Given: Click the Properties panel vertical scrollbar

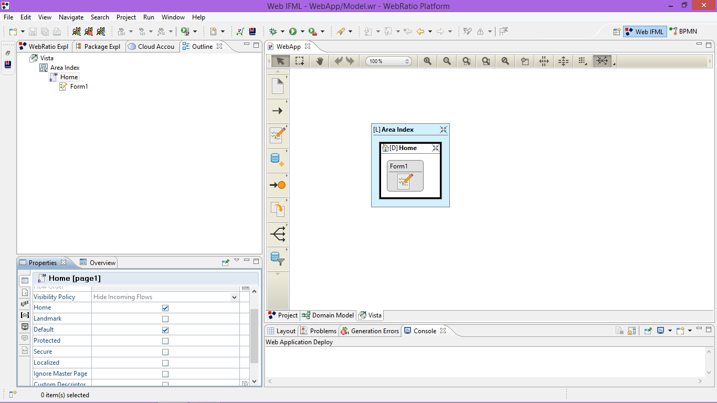Looking at the screenshot, I should (x=255, y=336).
